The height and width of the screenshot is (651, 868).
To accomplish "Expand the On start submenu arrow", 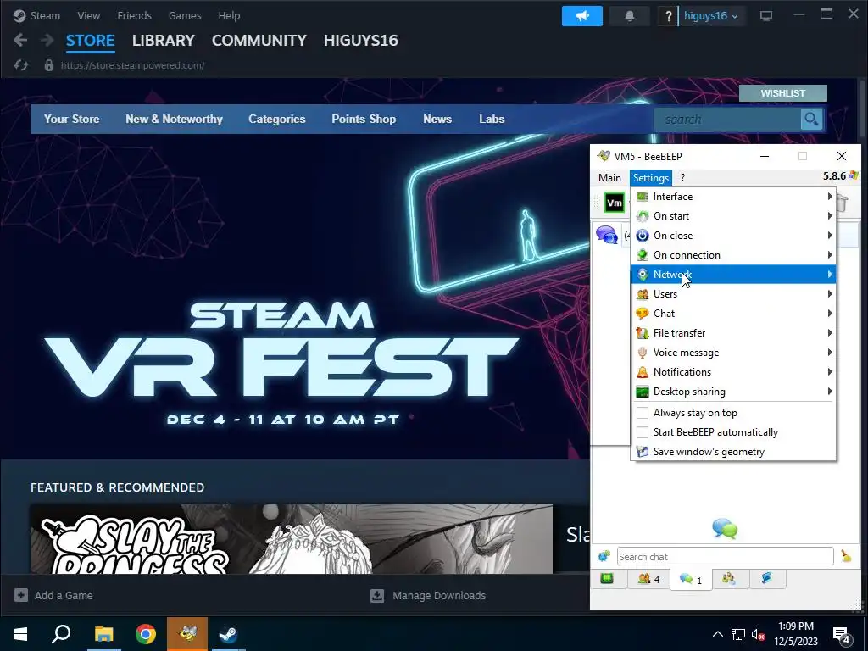I will pos(829,216).
